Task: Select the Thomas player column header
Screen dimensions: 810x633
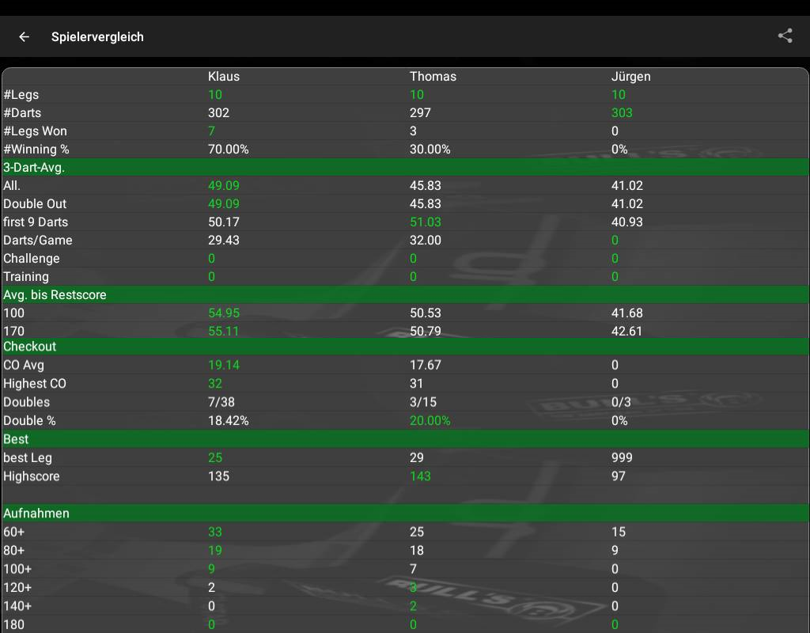Action: click(x=433, y=77)
